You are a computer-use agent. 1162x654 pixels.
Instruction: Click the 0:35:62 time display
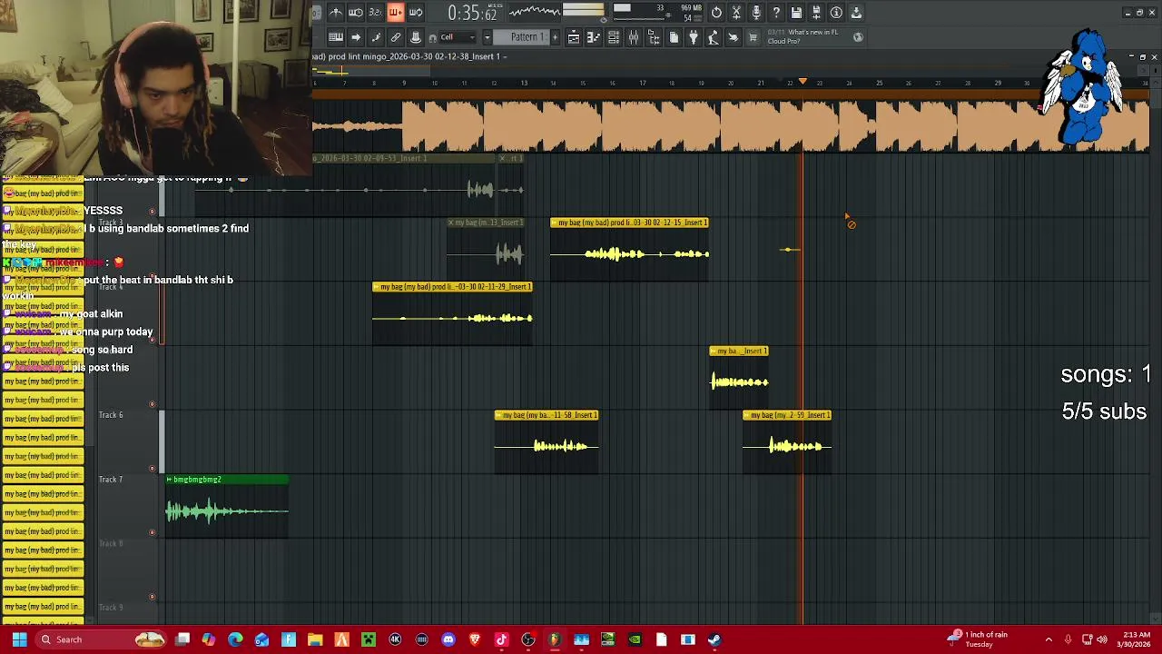click(x=472, y=13)
